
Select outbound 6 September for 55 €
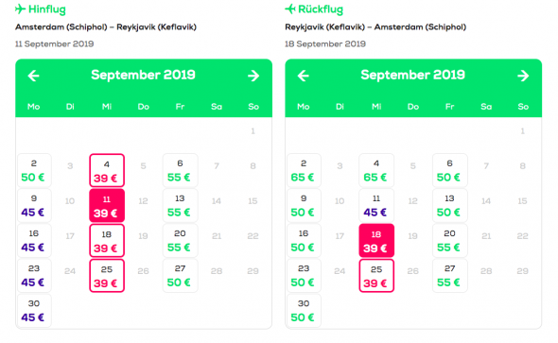coord(180,170)
